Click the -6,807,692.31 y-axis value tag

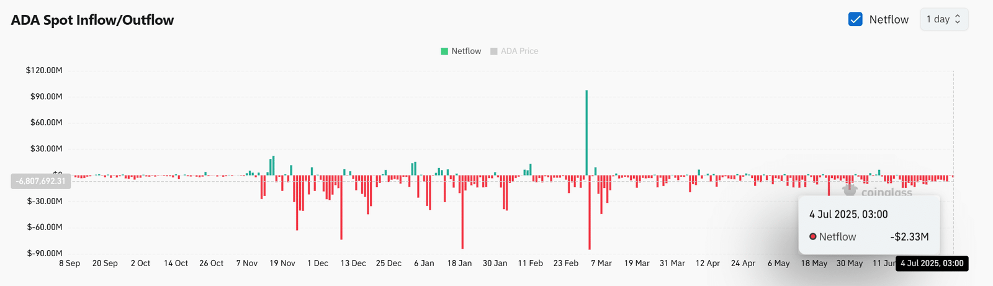tap(41, 181)
